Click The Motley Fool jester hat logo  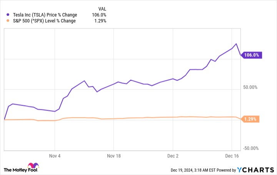point(33,165)
